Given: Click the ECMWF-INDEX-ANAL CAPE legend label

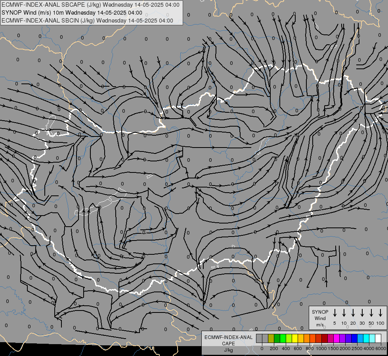Looking at the screenshot, I should point(228,340).
